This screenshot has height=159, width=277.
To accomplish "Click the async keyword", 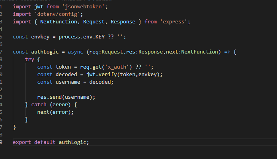I will click(x=76, y=52).
